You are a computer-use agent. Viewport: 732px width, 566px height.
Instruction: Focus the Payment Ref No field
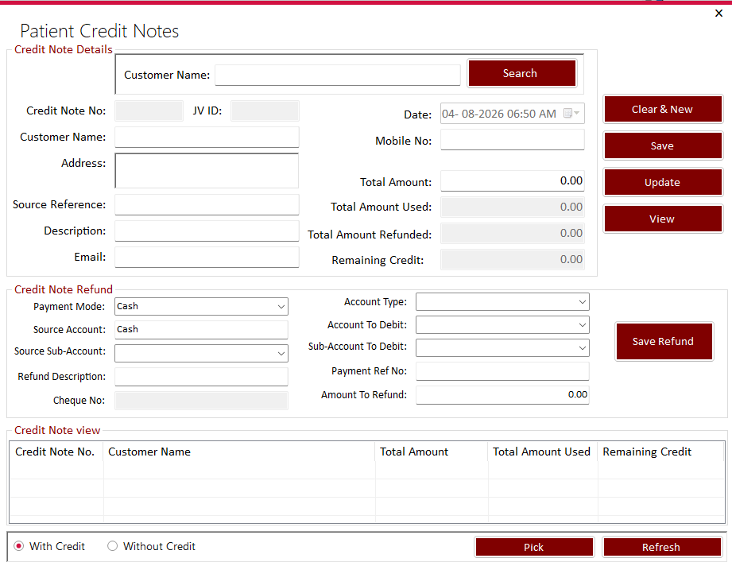coord(502,371)
